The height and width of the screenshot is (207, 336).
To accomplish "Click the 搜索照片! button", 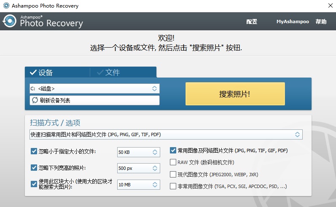I will point(235,94).
